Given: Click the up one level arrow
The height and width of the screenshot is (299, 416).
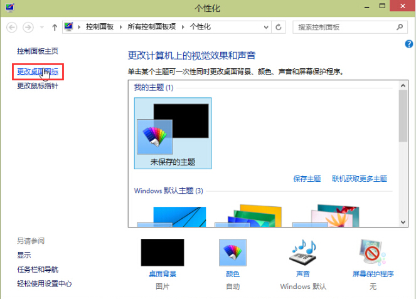Looking at the screenshot, I should point(55,28).
